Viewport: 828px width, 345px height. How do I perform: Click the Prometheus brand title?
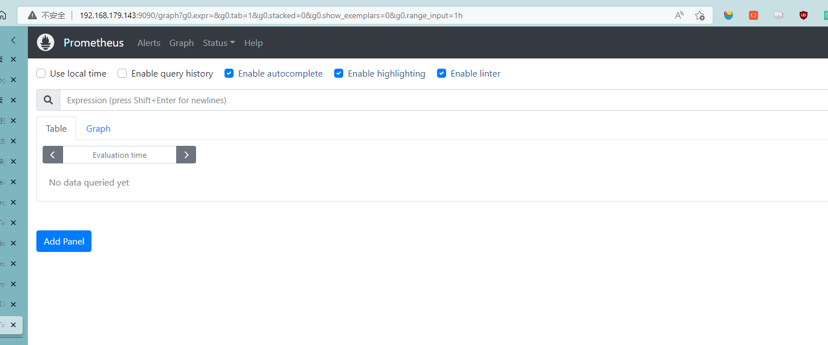(94, 43)
